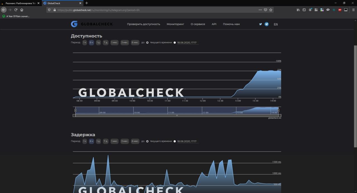Viewport: 357px width, 193px height.
Task: Set Задержка period to 3 мес.
Action: coord(125,141)
